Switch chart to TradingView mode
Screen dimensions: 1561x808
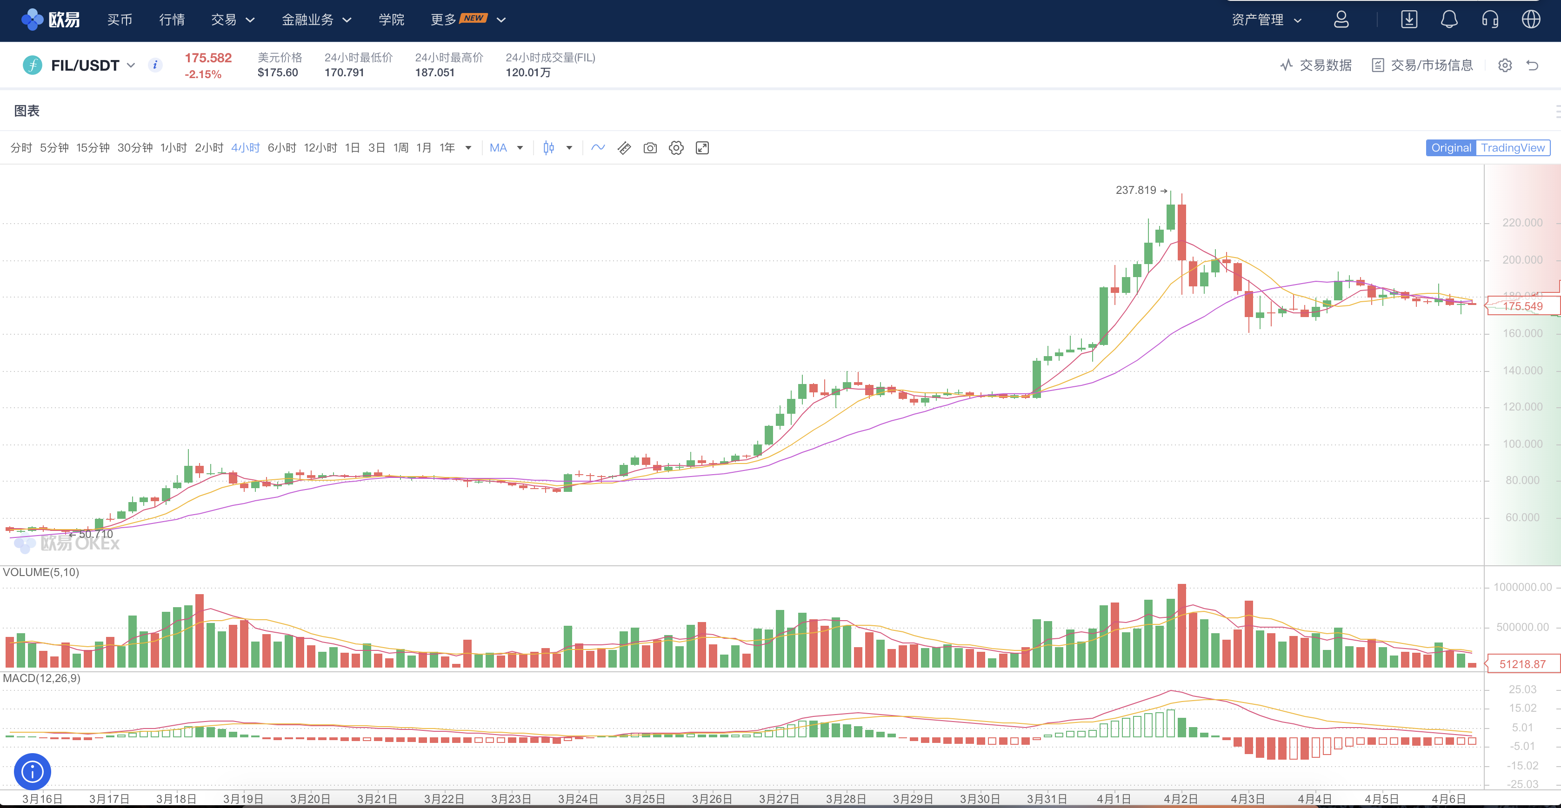coord(1513,148)
